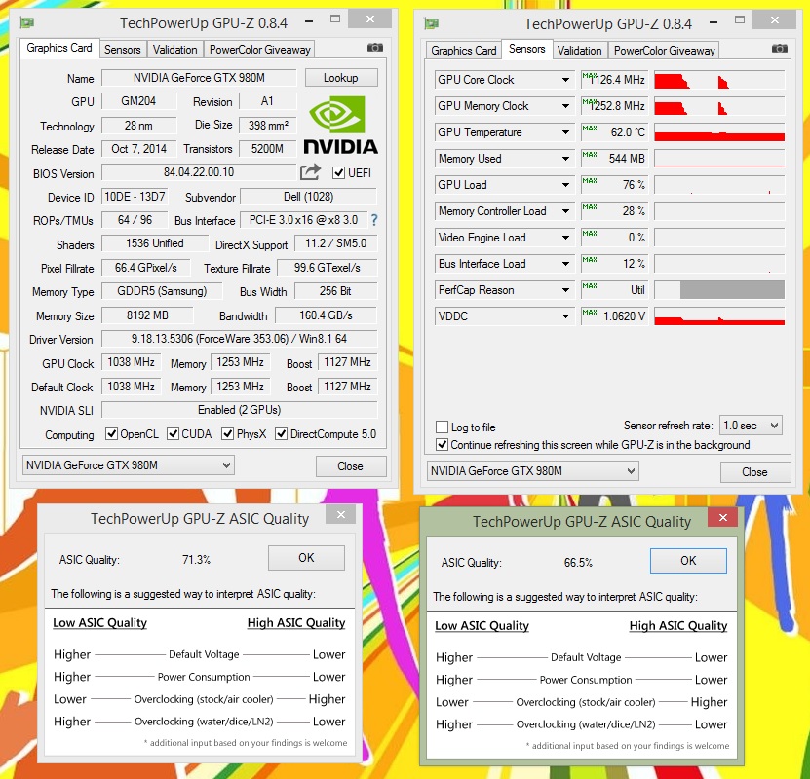Click the Bus Interface PCI-E 3.0 field

pyautogui.click(x=304, y=220)
